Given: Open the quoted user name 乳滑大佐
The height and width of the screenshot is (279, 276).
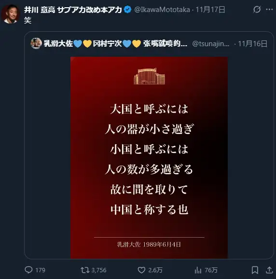Looking at the screenshot, I should coord(58,44).
